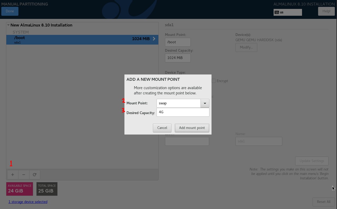Cancel the new mount point dialog
Viewport: 337px width, 209px height.
point(162,128)
